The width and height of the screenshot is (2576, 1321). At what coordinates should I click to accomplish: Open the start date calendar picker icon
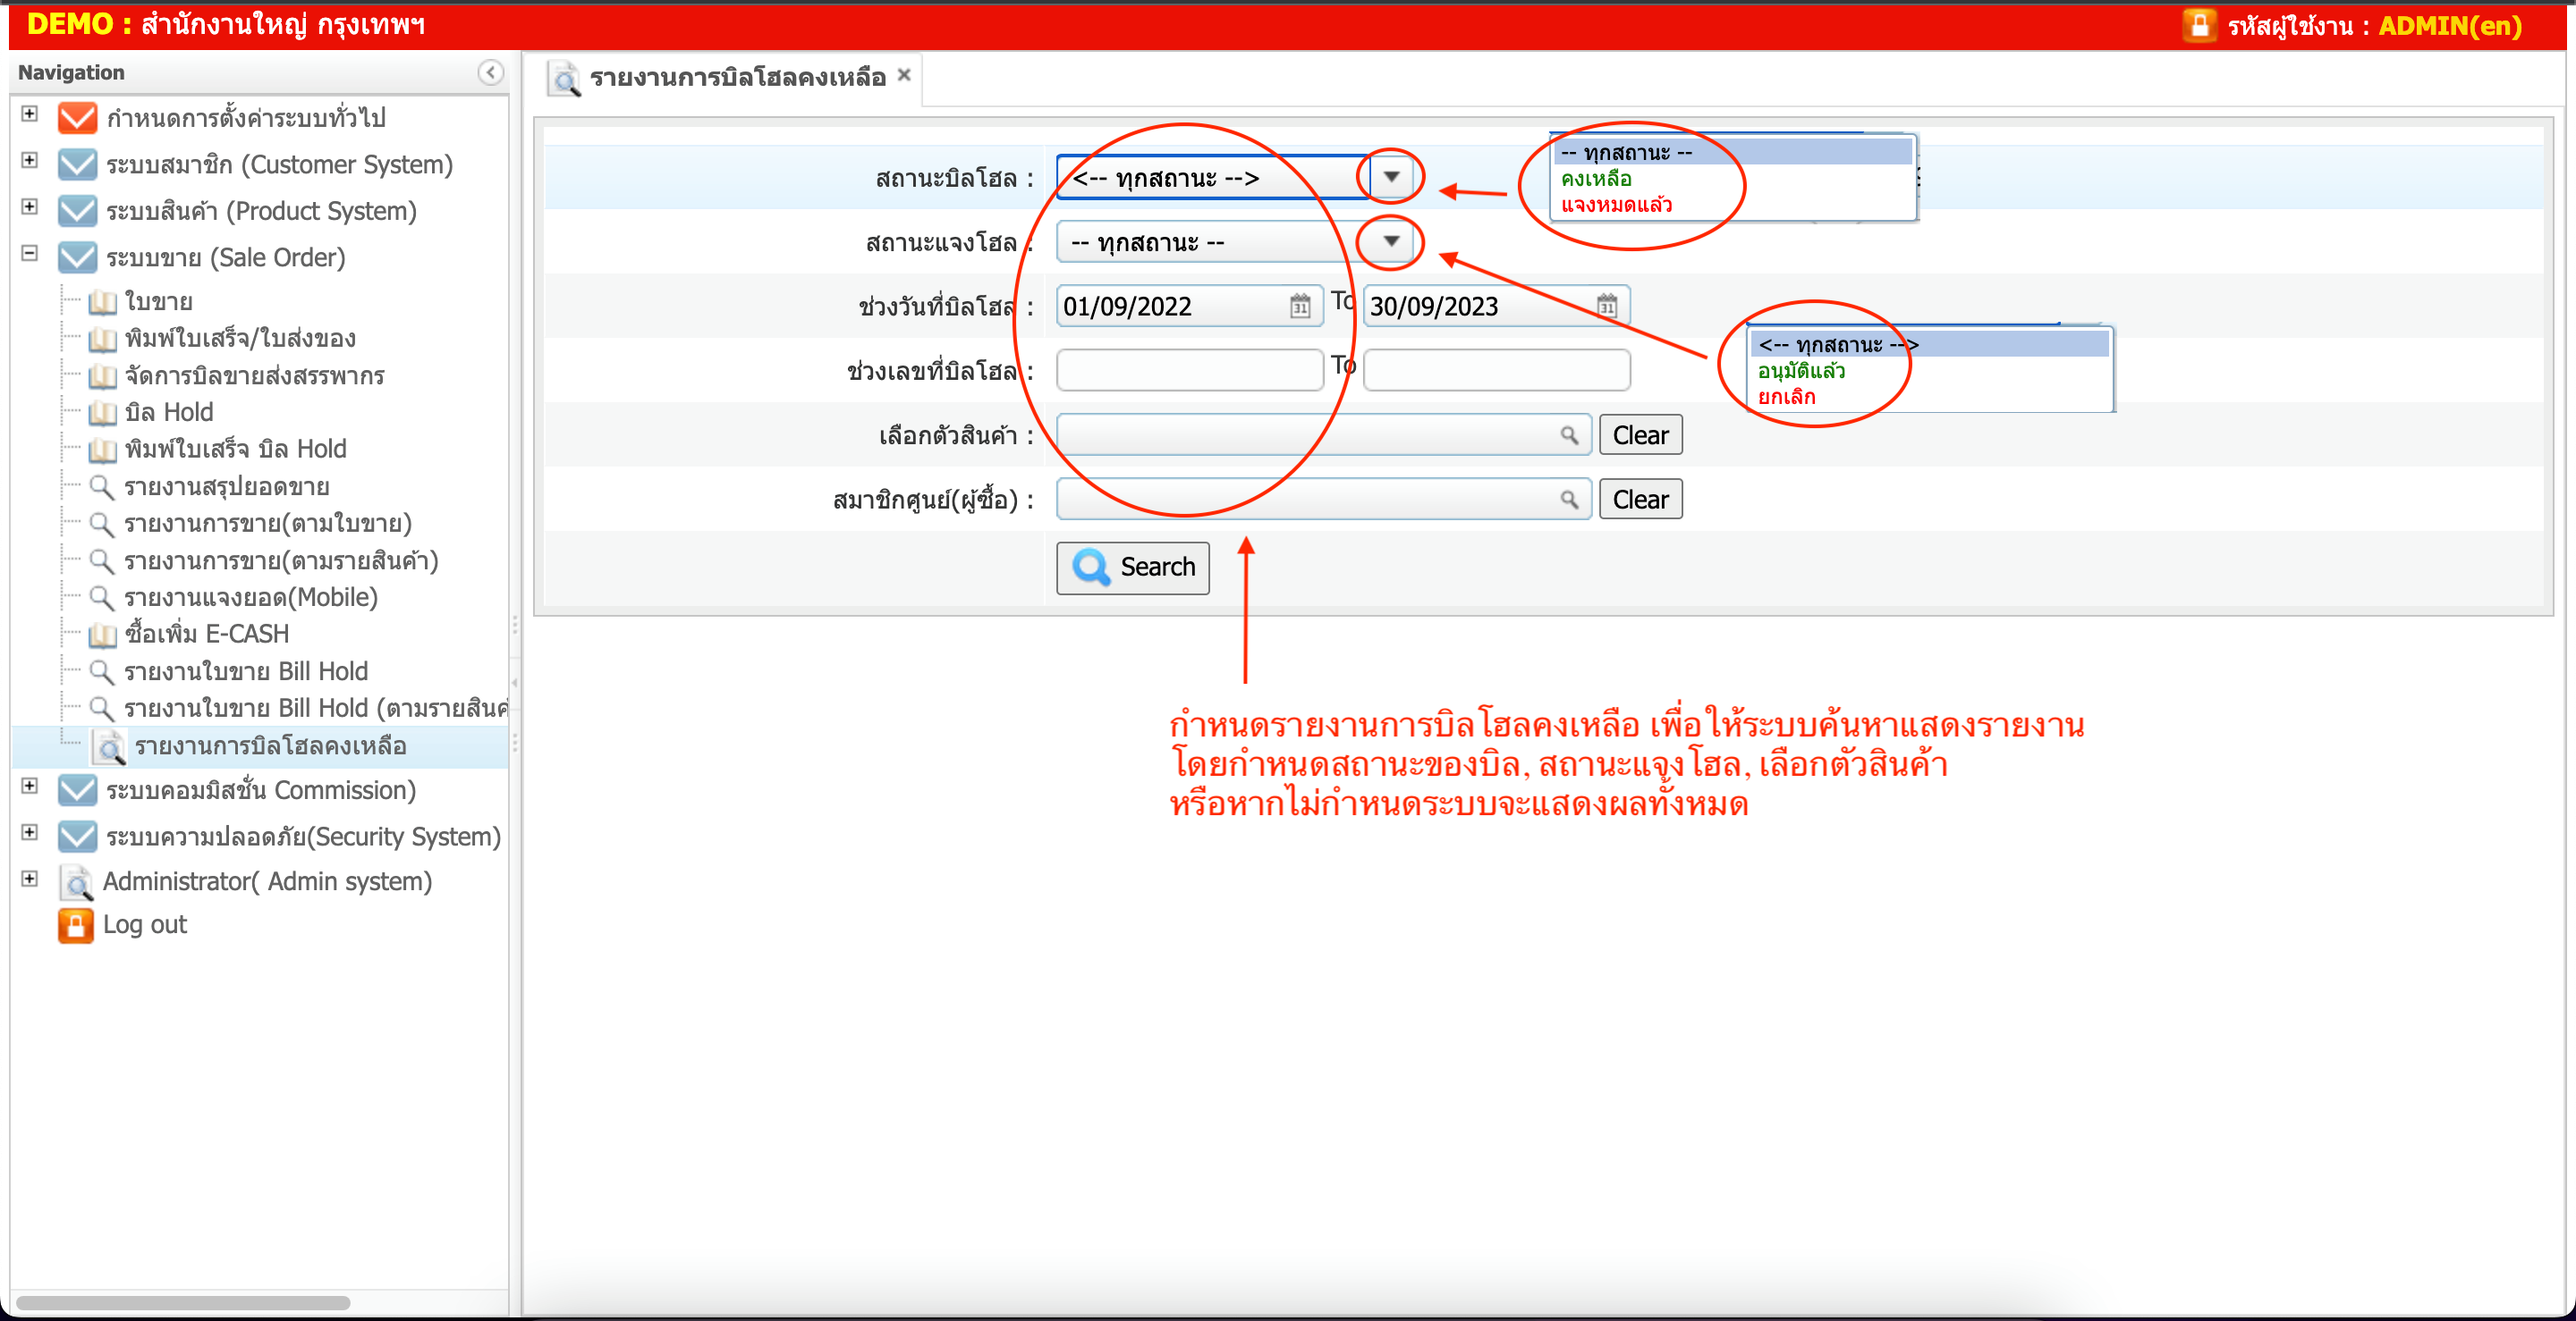point(1299,306)
